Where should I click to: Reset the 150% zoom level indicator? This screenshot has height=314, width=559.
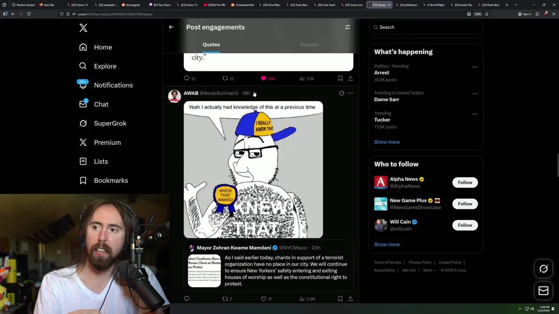tap(478, 14)
